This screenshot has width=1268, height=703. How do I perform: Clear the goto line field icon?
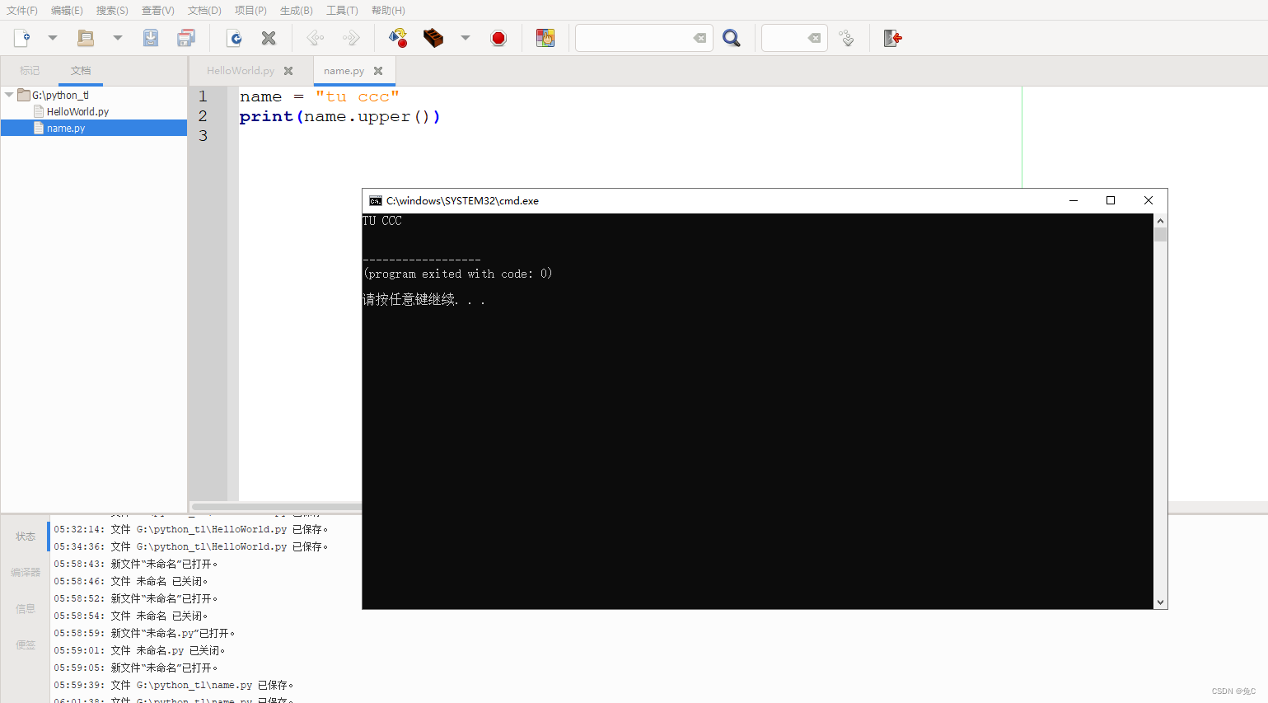[x=814, y=38]
